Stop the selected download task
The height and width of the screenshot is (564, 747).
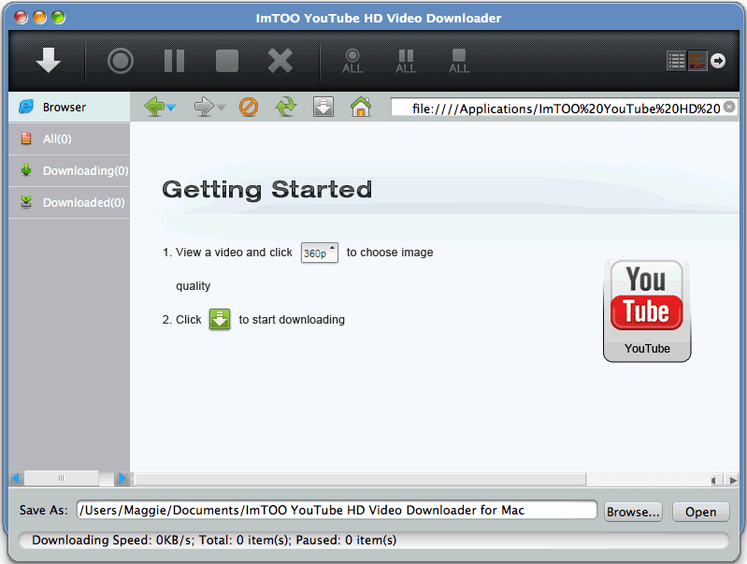tap(227, 61)
